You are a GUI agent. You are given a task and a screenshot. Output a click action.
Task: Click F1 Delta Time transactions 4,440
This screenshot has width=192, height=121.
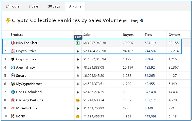149,108
